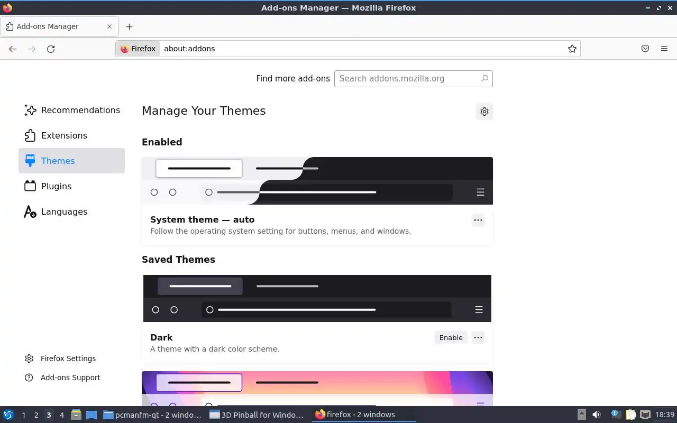Switch to virtual desktop 4
Viewport: 677px width, 423px height.
pos(61,415)
